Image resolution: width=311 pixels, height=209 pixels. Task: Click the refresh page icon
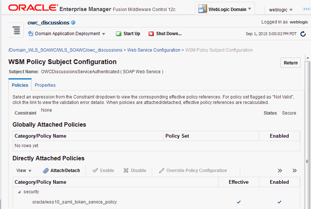tap(303, 34)
